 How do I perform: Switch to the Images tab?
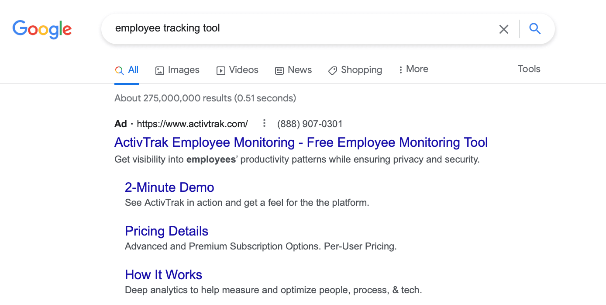point(177,70)
